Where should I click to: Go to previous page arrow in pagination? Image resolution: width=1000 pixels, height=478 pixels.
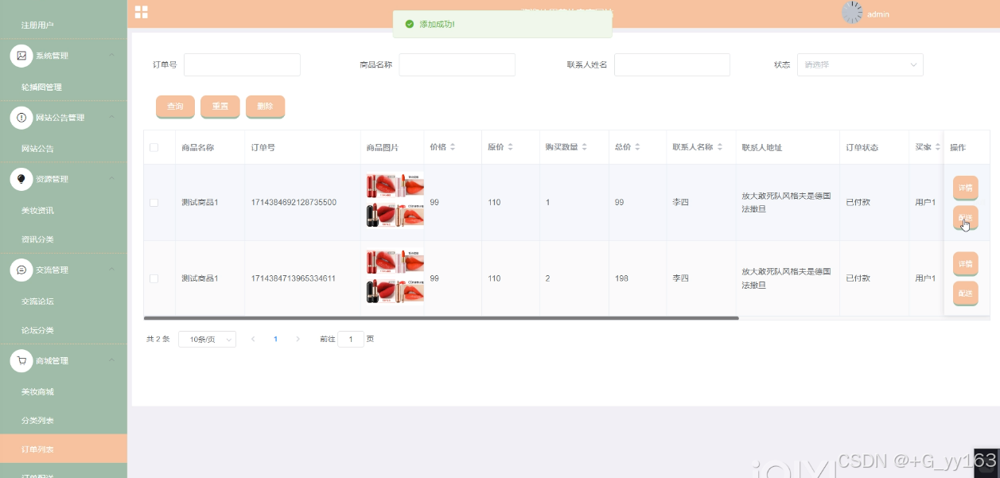(253, 339)
